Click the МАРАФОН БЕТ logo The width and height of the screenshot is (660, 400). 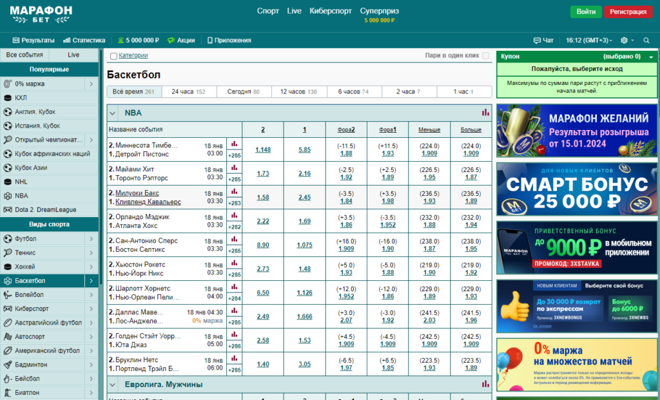(x=41, y=14)
